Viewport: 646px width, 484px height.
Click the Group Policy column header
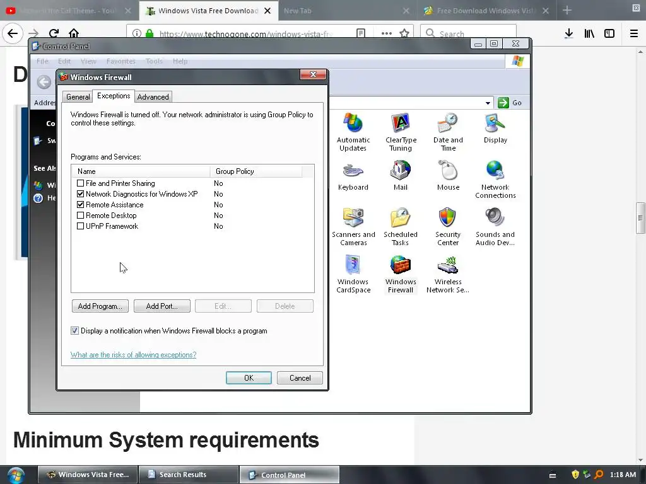256,171
